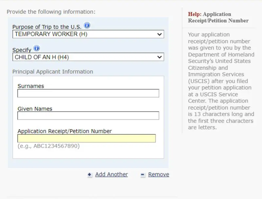
Task: Click the Purpose of Trip to the U.S. label
Action: point(47,27)
